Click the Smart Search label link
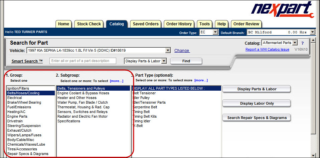320x158 pixels. [27, 61]
